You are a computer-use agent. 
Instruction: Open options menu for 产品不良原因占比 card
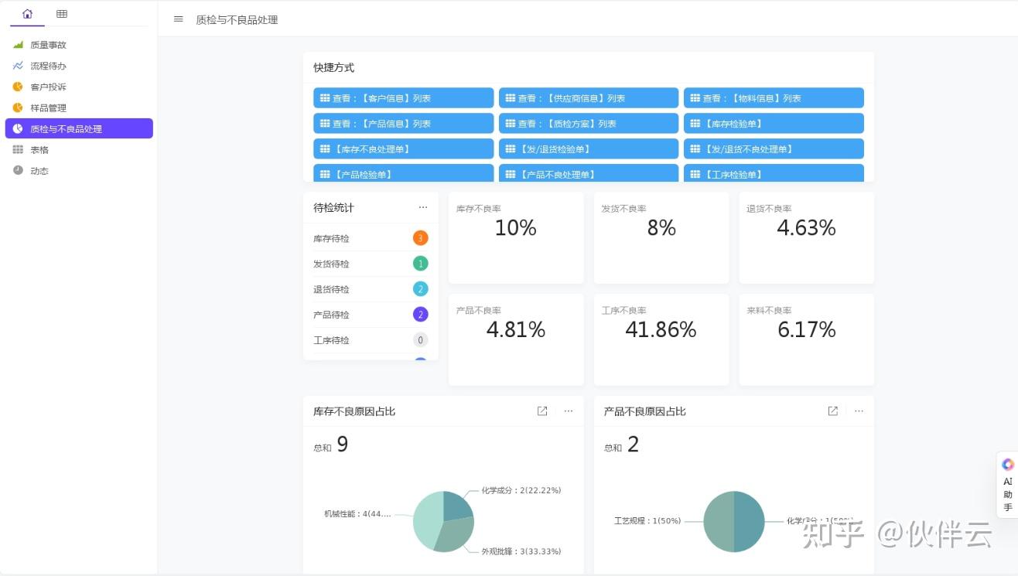[859, 411]
